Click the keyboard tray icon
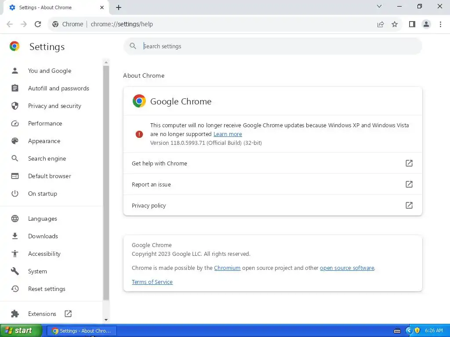 397,331
